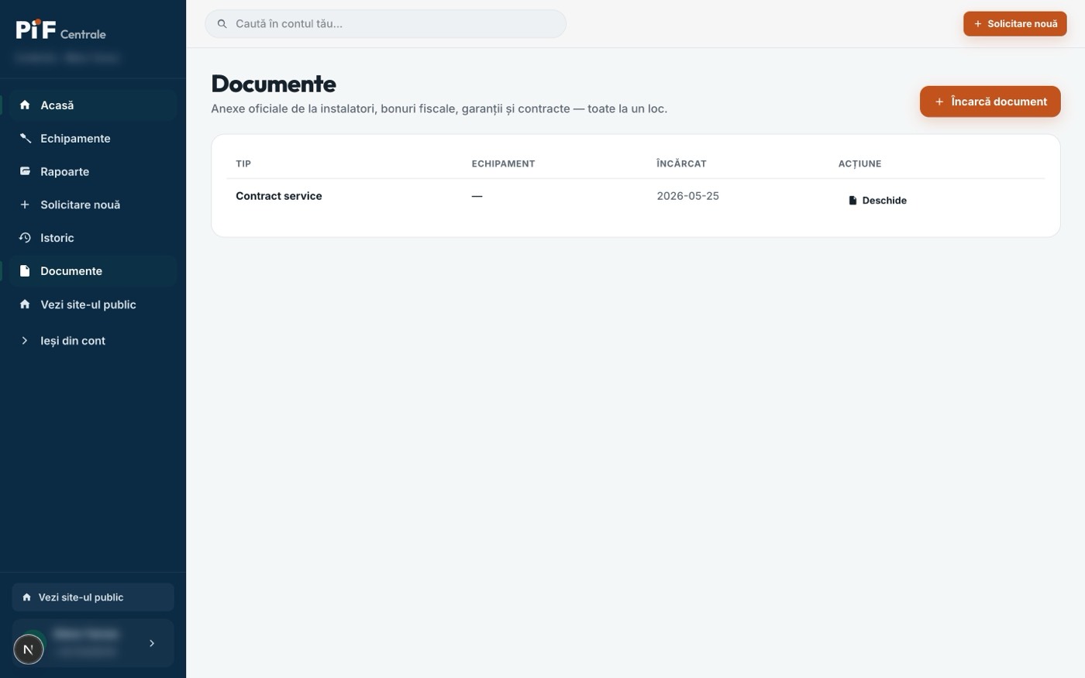Expand the user profile chevron

152,643
